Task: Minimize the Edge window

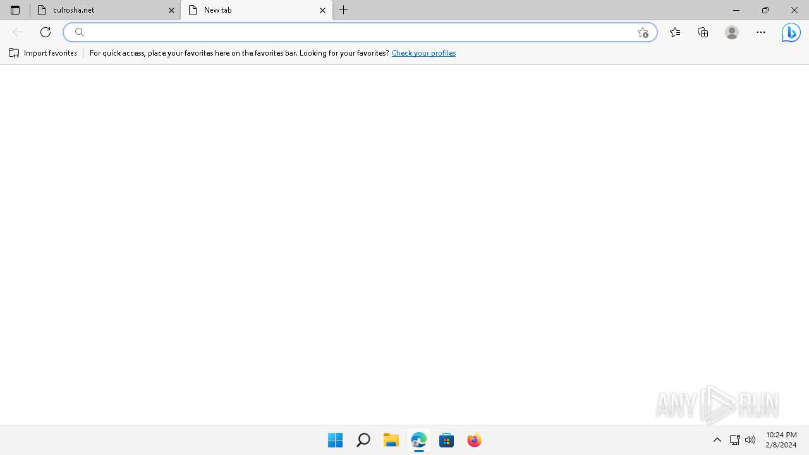Action: coord(736,10)
